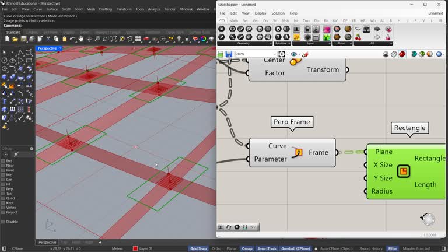Click the compass widget on Grasshopper canvas

click(428, 219)
